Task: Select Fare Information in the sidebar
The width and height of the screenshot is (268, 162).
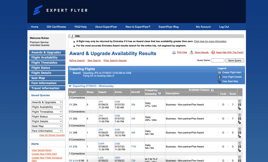Action: 47,83
